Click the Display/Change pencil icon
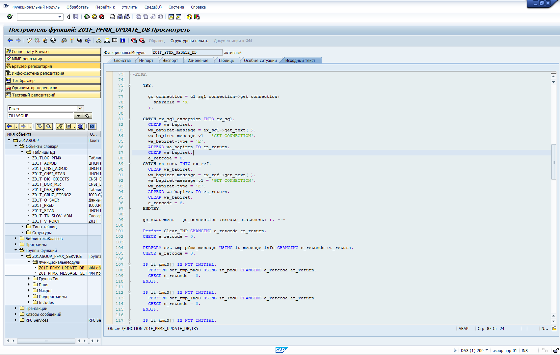This screenshot has height=355, width=560. coord(29,41)
